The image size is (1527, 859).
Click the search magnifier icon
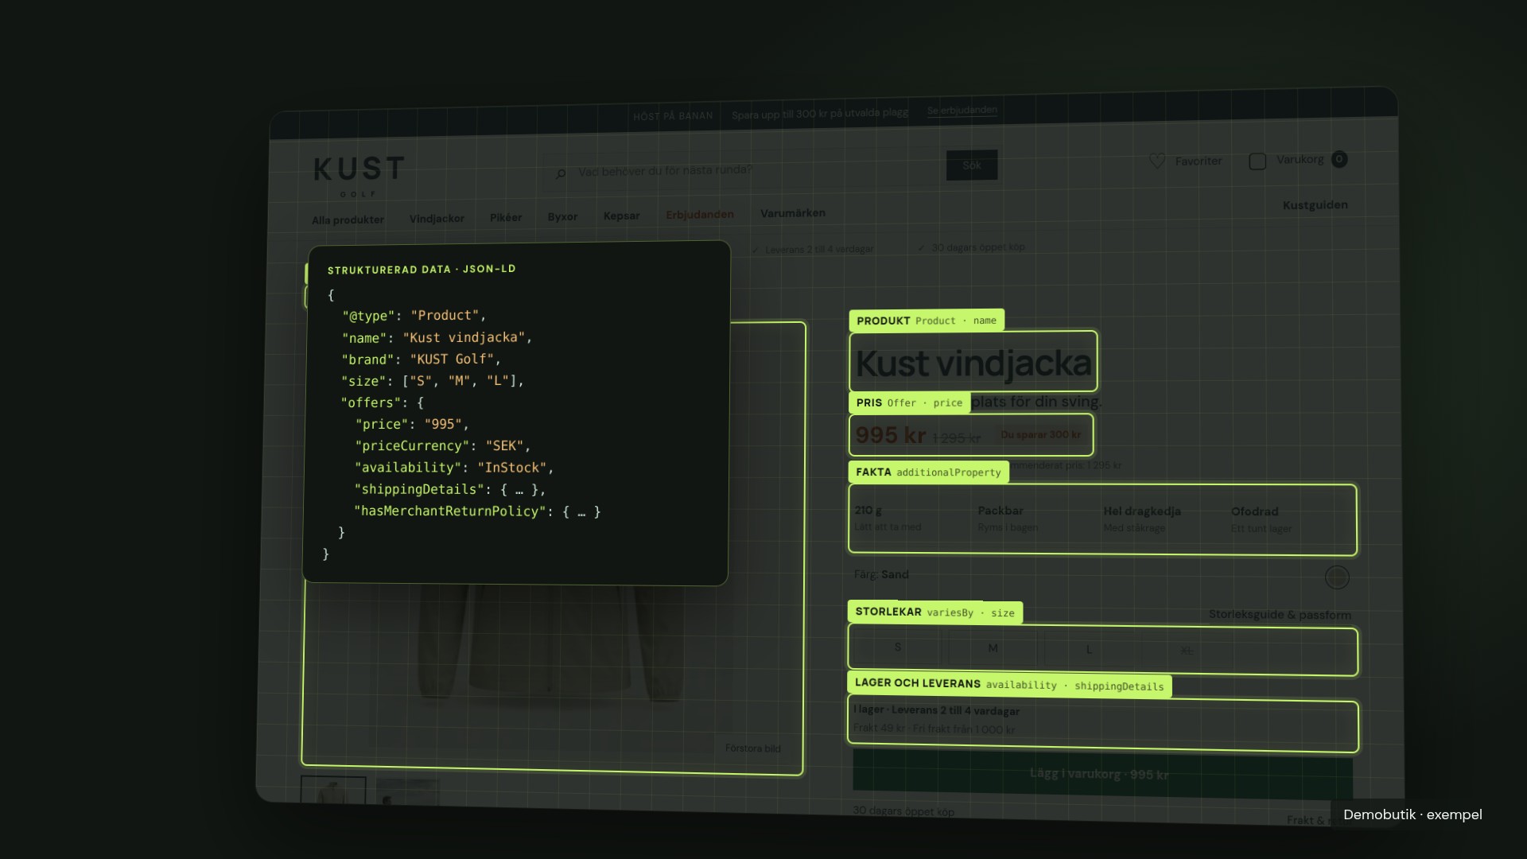[x=561, y=173]
